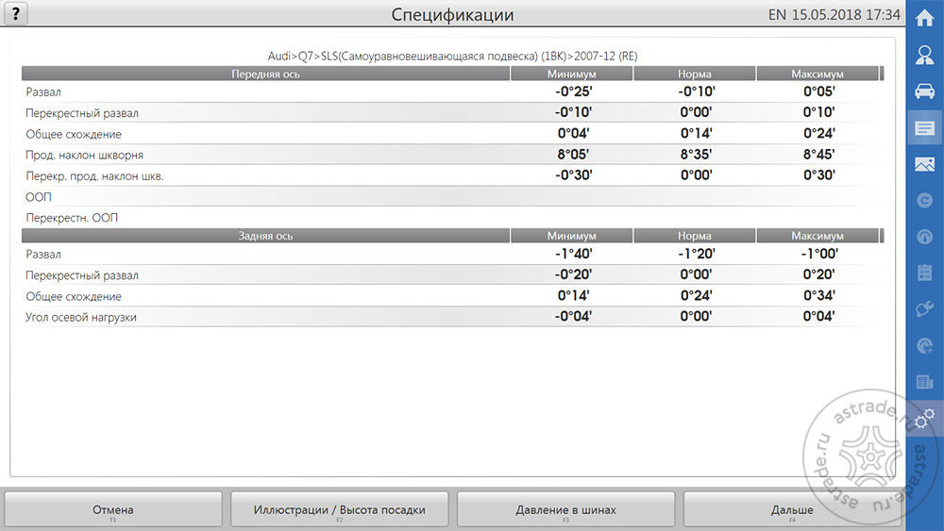Open the clipboard checklist icon
944x531 pixels.
click(925, 273)
